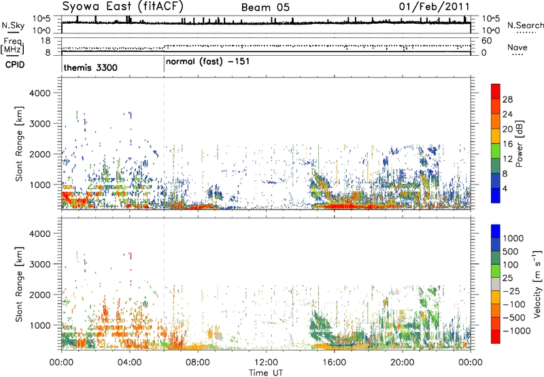Image resolution: width=544 pixels, height=377 pixels.
Task: Click the "18" frequency axis tick
Action: point(46,41)
